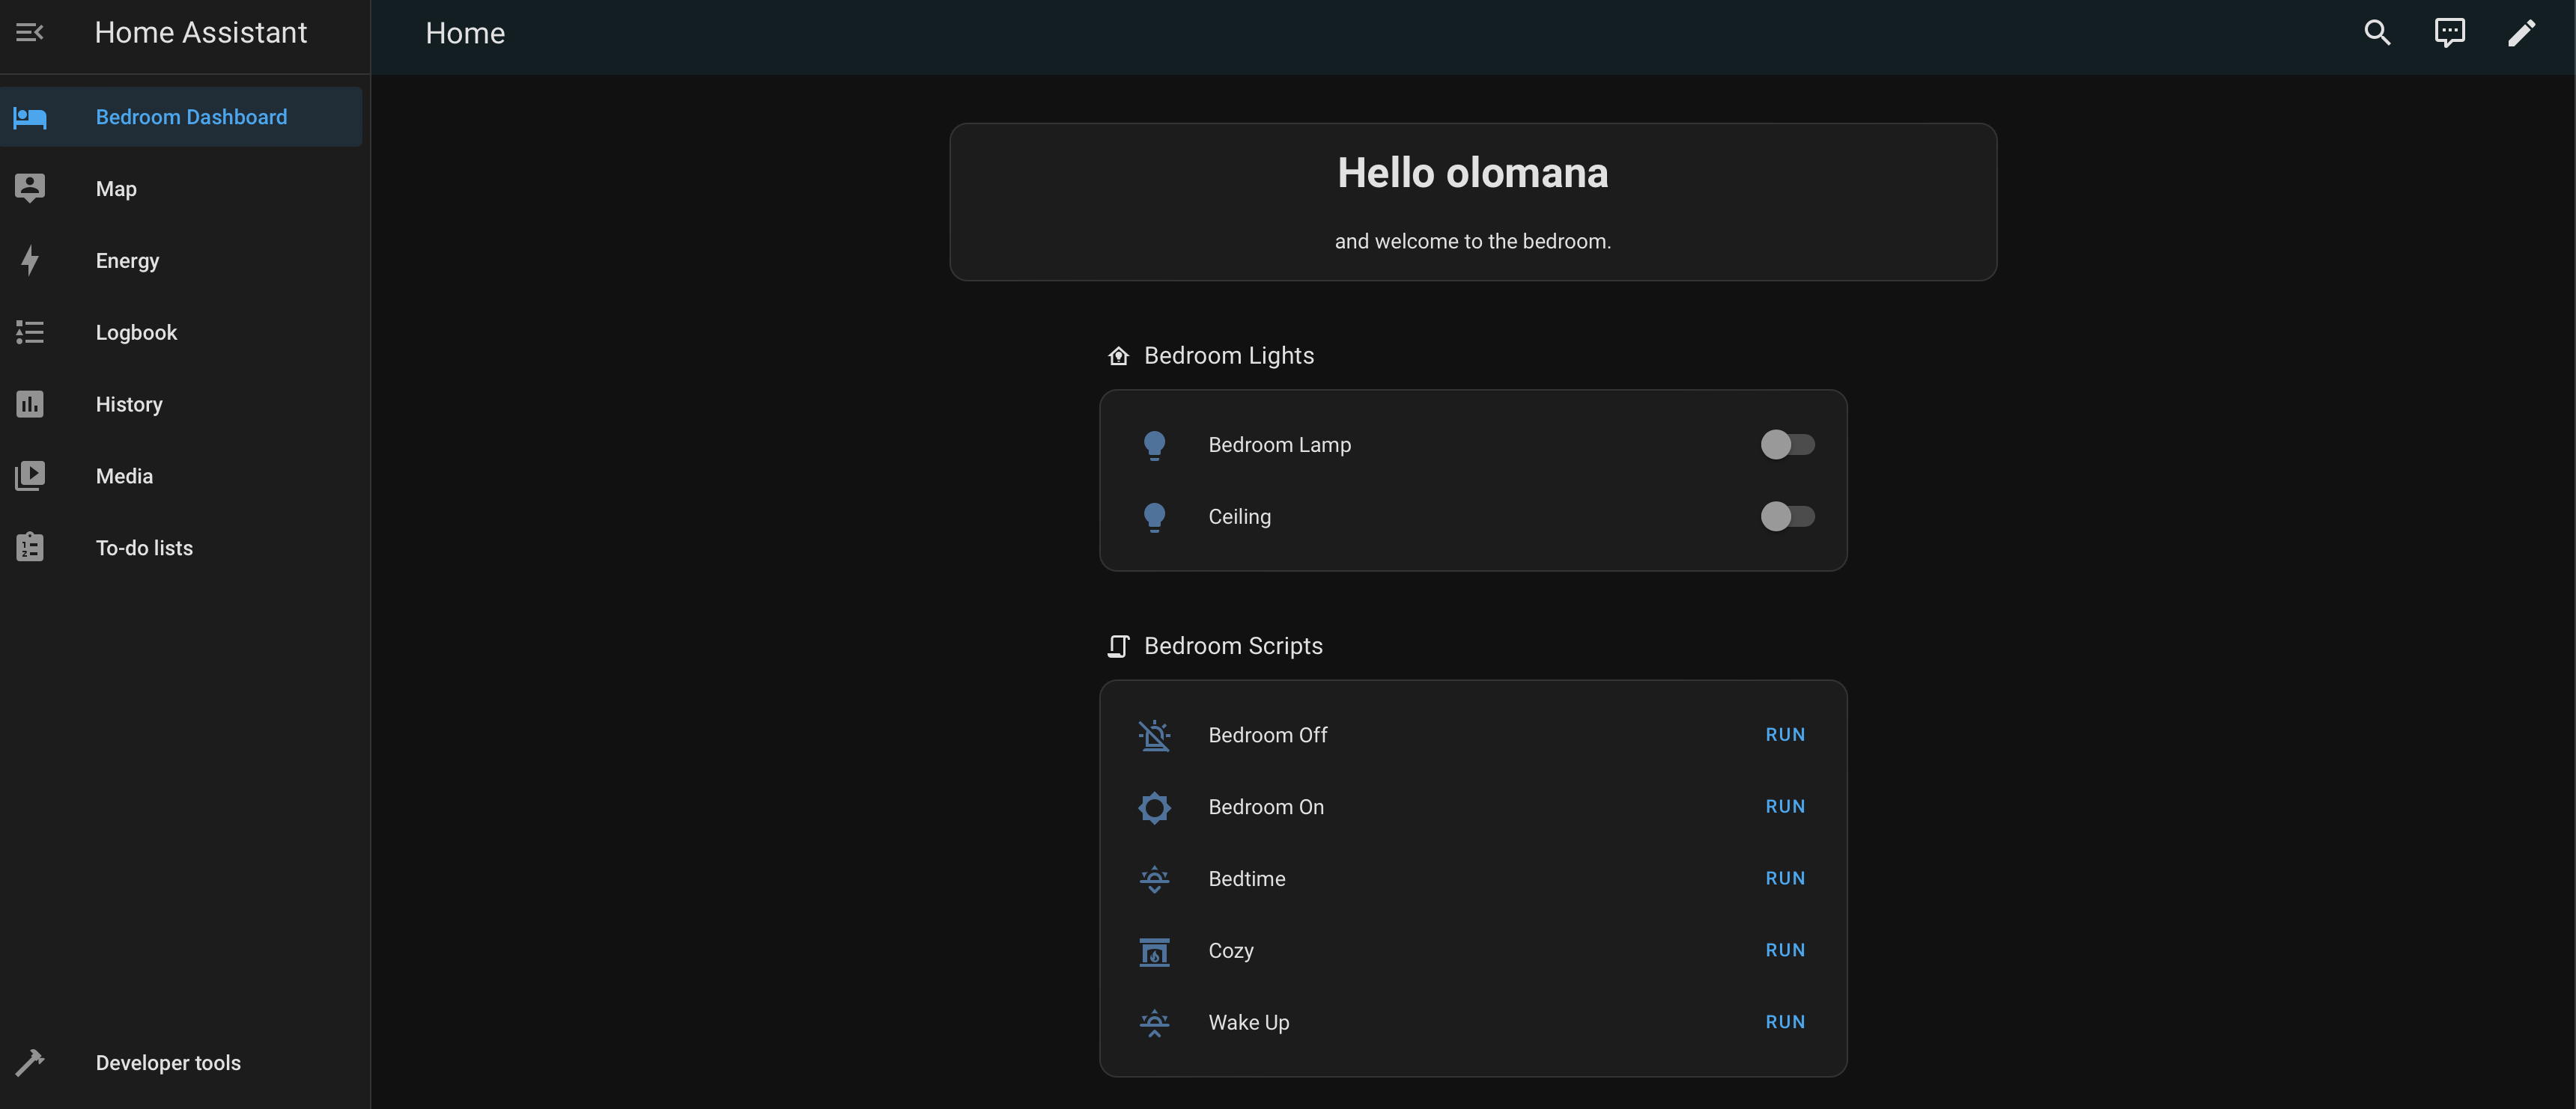The image size is (2576, 1109).
Task: Select the Bedroom Dashboard sidebar icon
Action: pos(29,117)
